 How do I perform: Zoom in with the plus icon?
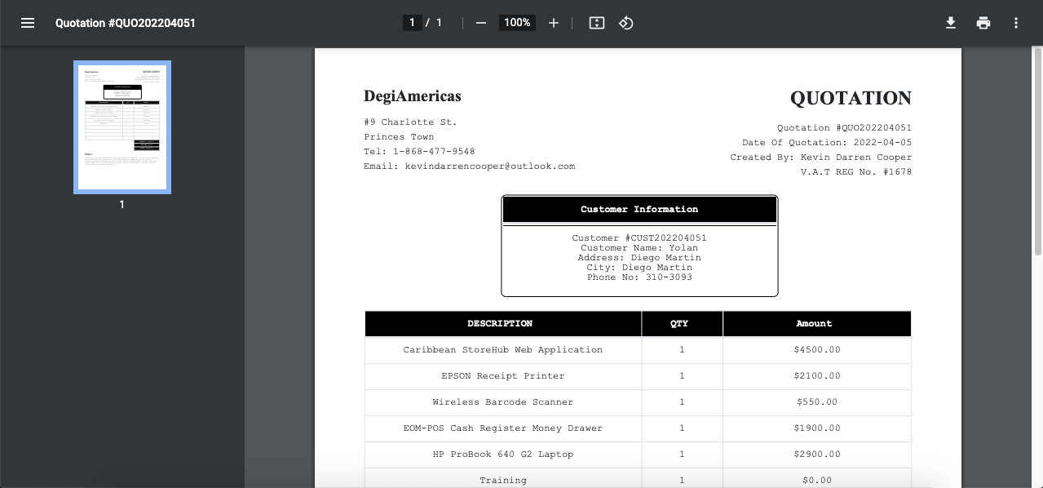[x=554, y=23]
